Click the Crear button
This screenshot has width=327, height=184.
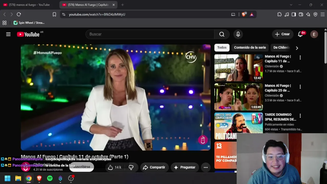click(282, 34)
